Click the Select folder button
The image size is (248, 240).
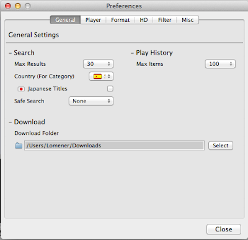pos(221,145)
